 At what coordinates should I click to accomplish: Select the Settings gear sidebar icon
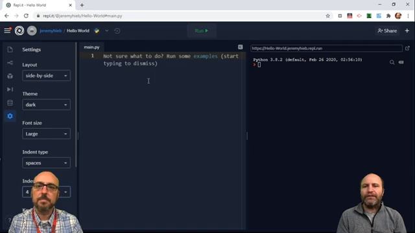(10, 116)
